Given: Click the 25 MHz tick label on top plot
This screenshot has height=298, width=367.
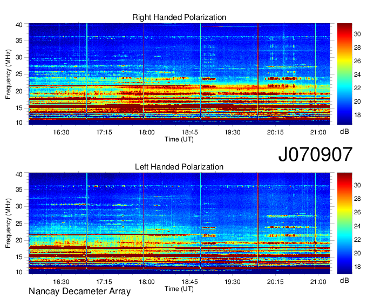Looking at the screenshot, I should coord(19,74).
